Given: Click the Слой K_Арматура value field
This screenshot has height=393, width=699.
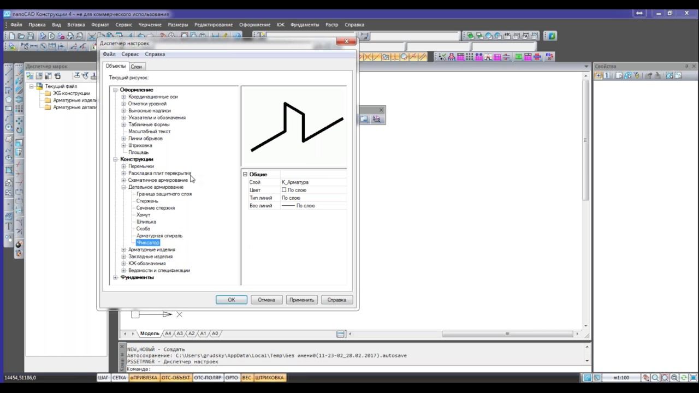Looking at the screenshot, I should coord(313,182).
